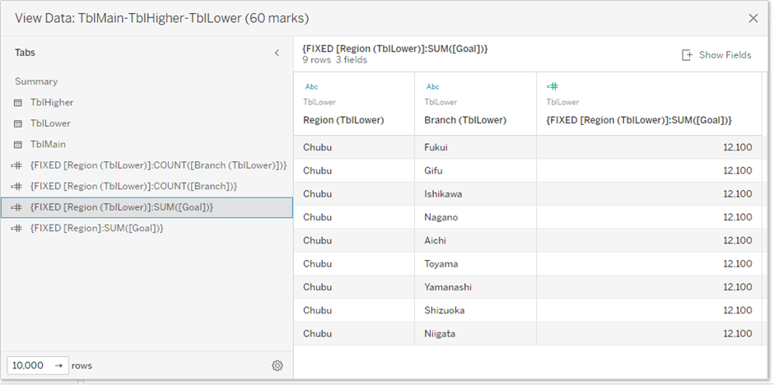Click the Gifu branch cell
774x385 pixels.
(x=475, y=170)
